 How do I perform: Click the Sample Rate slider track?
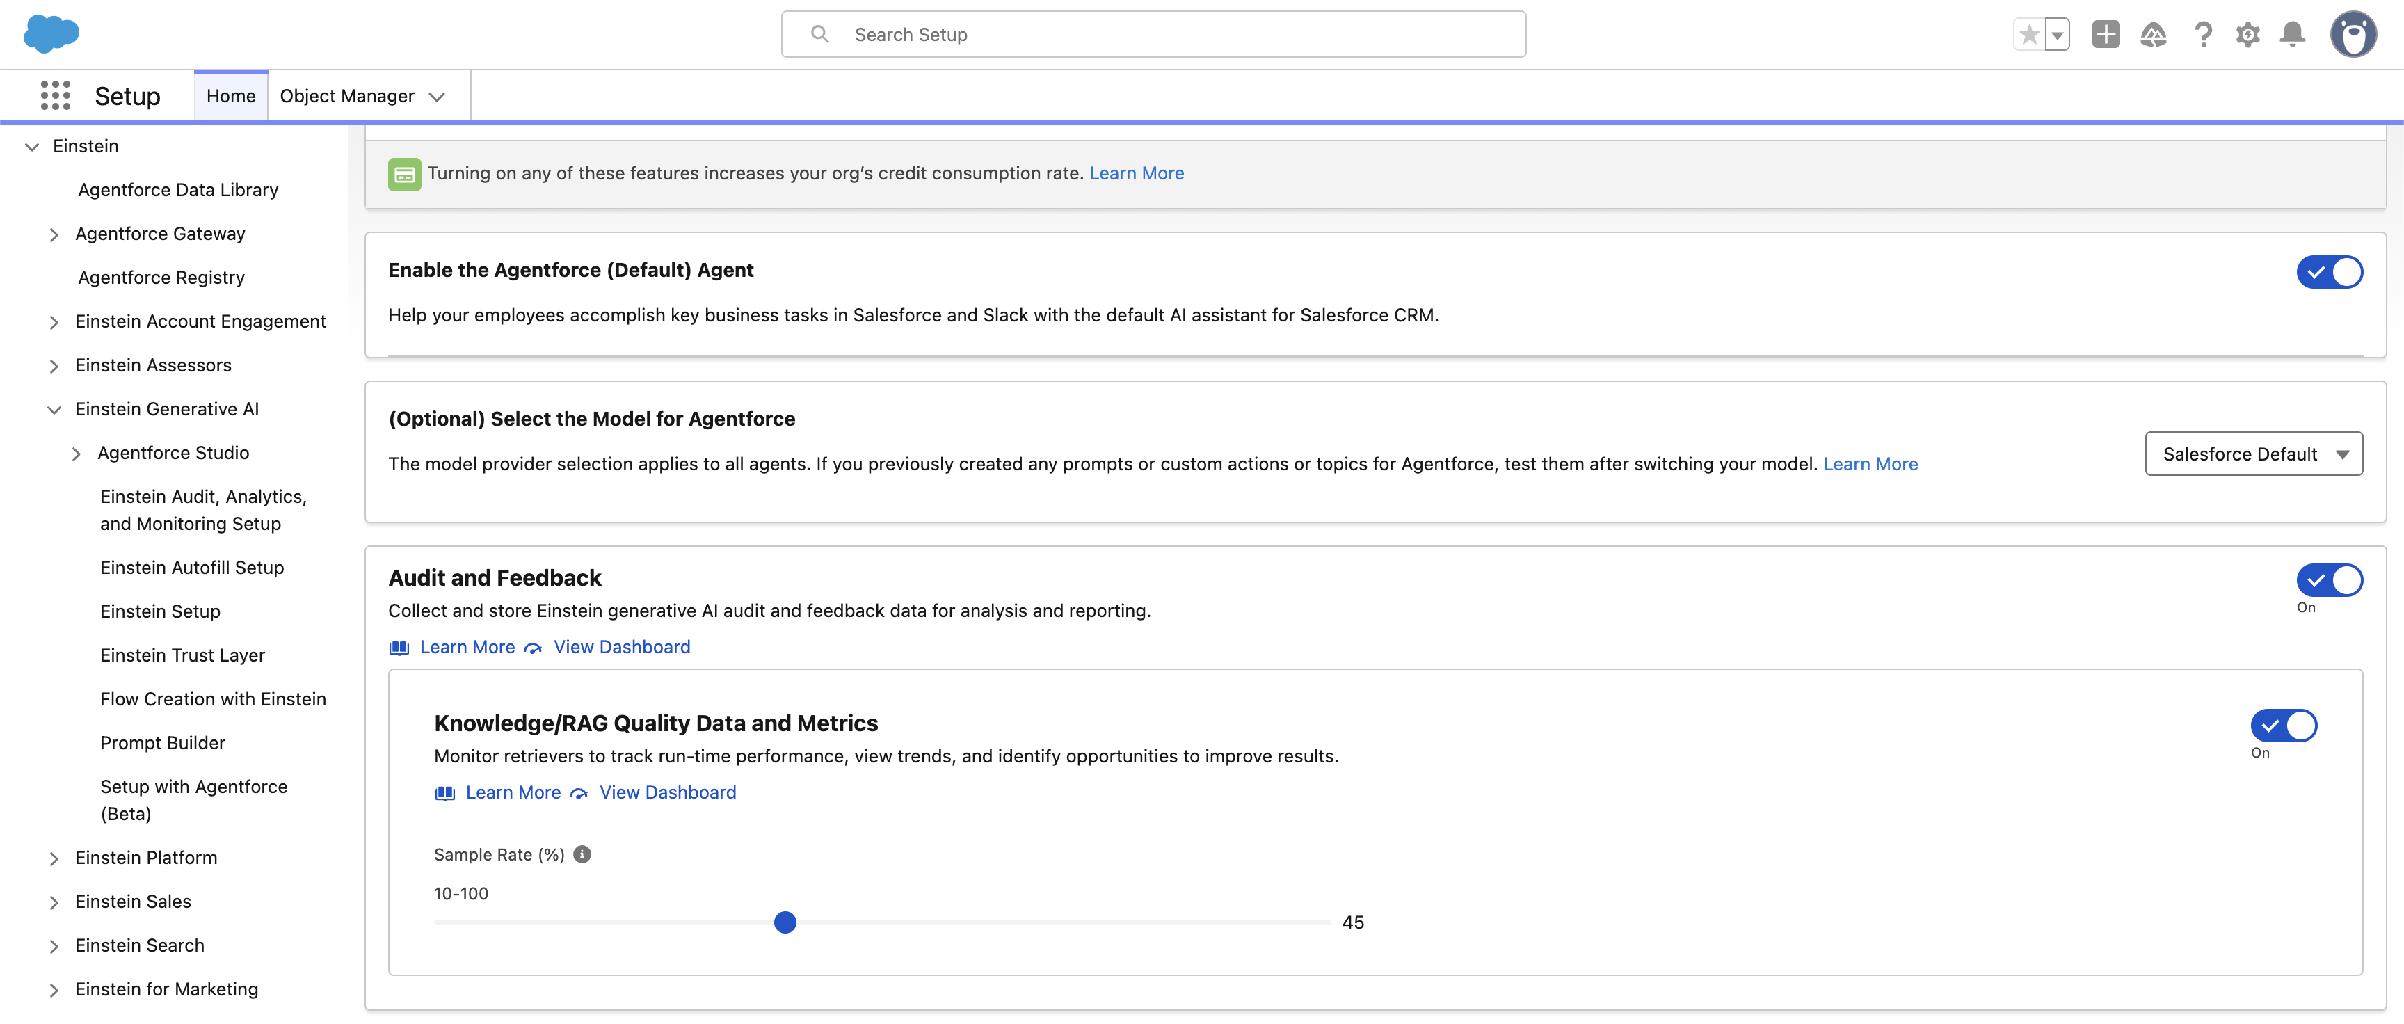[882, 922]
